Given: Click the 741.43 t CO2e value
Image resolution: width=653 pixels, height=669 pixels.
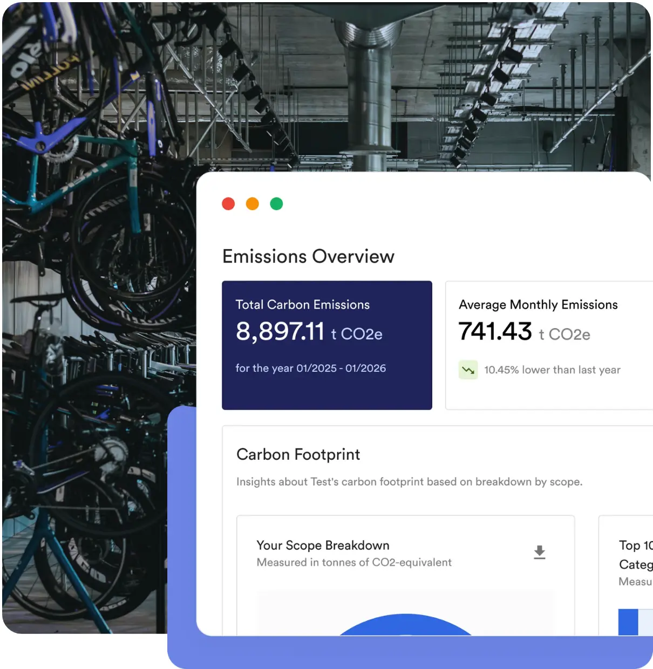Looking at the screenshot, I should pos(524,331).
